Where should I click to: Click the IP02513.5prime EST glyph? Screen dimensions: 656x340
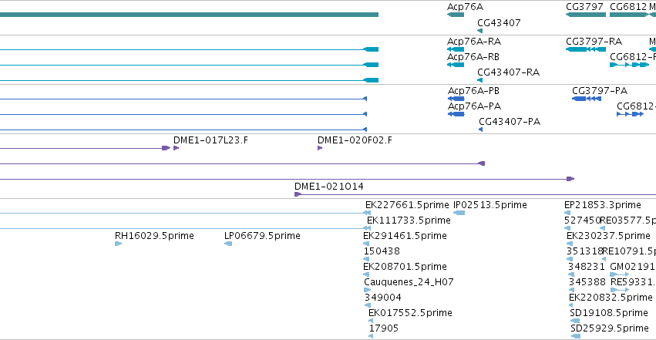459,213
